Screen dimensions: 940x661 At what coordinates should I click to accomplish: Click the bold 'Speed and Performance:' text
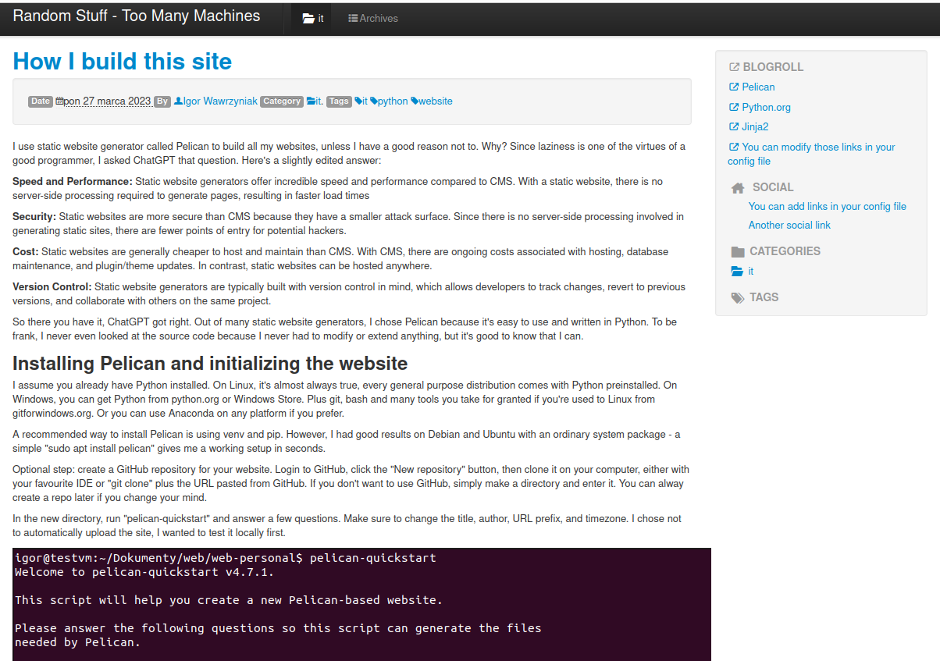click(73, 182)
